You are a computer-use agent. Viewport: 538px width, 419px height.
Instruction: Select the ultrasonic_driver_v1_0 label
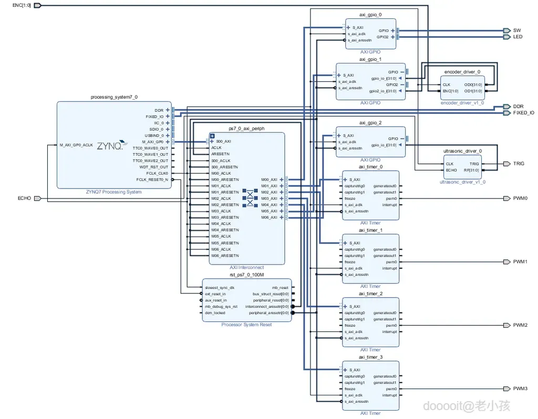(462, 182)
